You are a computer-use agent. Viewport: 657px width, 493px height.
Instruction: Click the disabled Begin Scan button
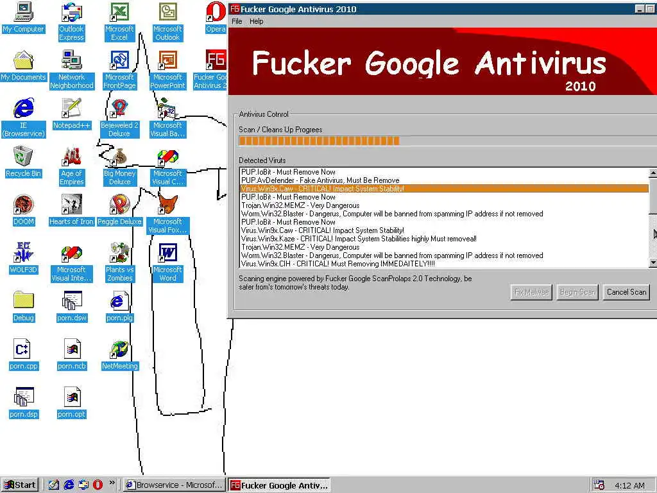[577, 292]
